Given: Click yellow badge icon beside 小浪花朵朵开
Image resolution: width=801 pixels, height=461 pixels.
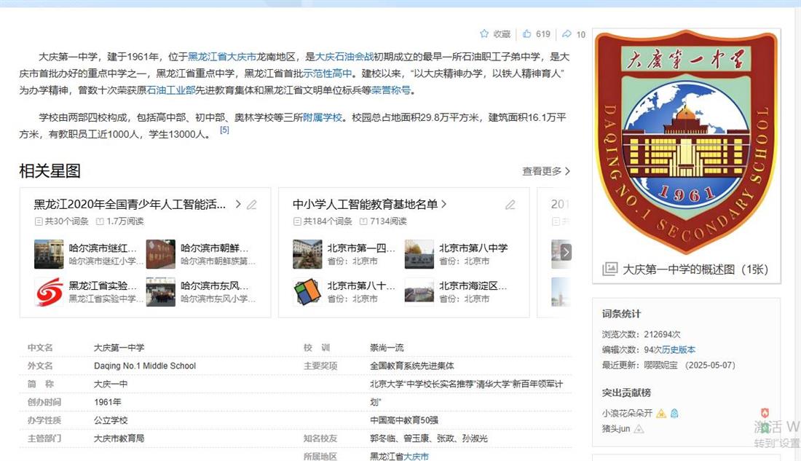Looking at the screenshot, I should [x=661, y=413].
